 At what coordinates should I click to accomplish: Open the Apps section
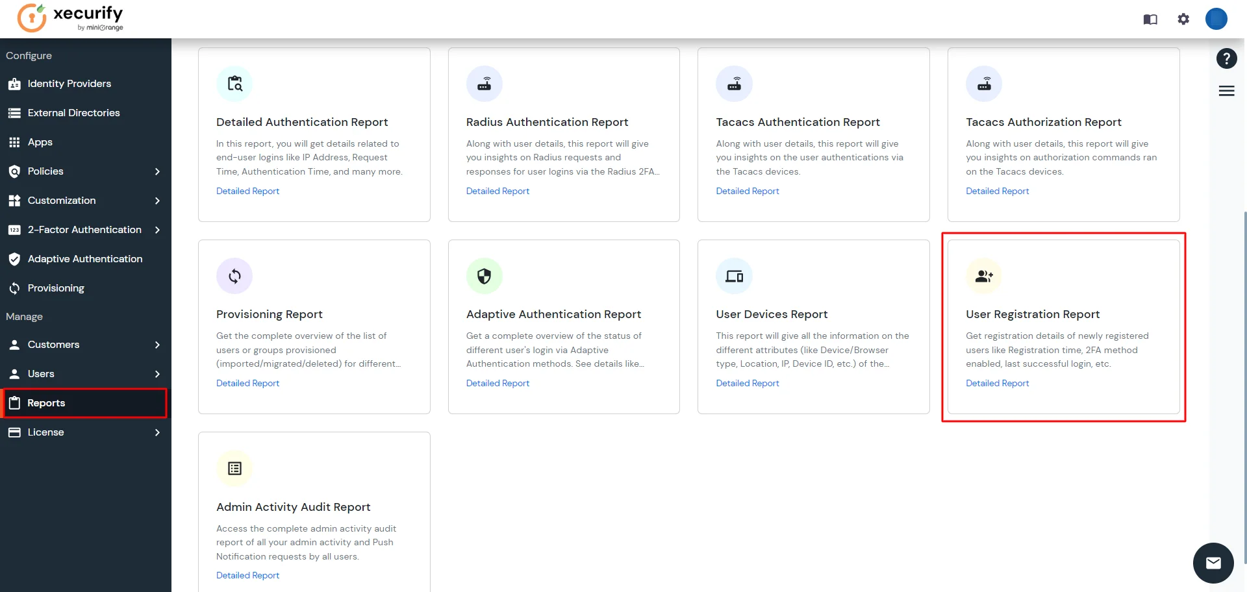coord(40,142)
